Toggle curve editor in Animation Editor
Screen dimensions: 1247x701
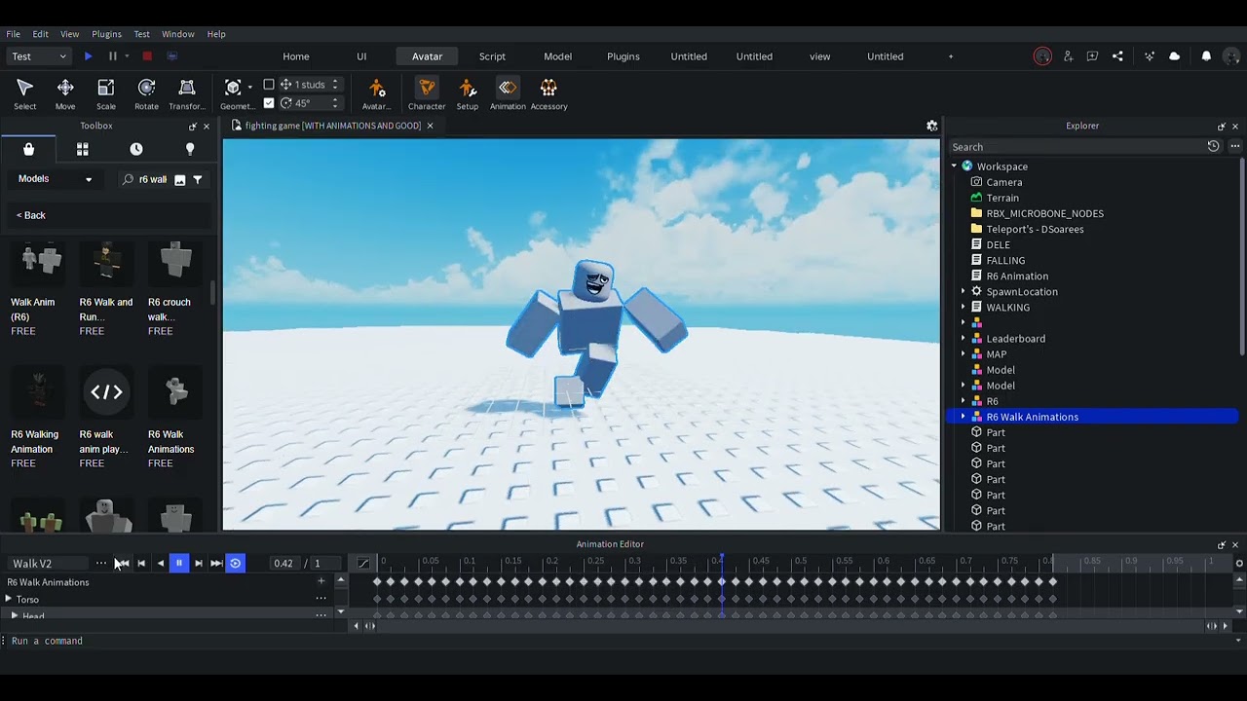pyautogui.click(x=363, y=564)
